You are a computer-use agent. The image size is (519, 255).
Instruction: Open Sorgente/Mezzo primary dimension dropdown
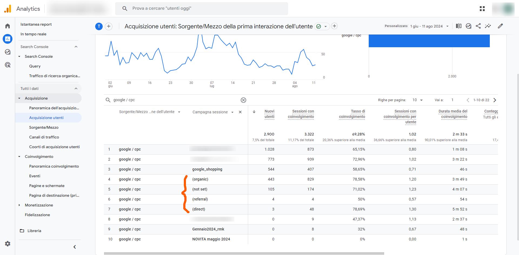(x=179, y=112)
